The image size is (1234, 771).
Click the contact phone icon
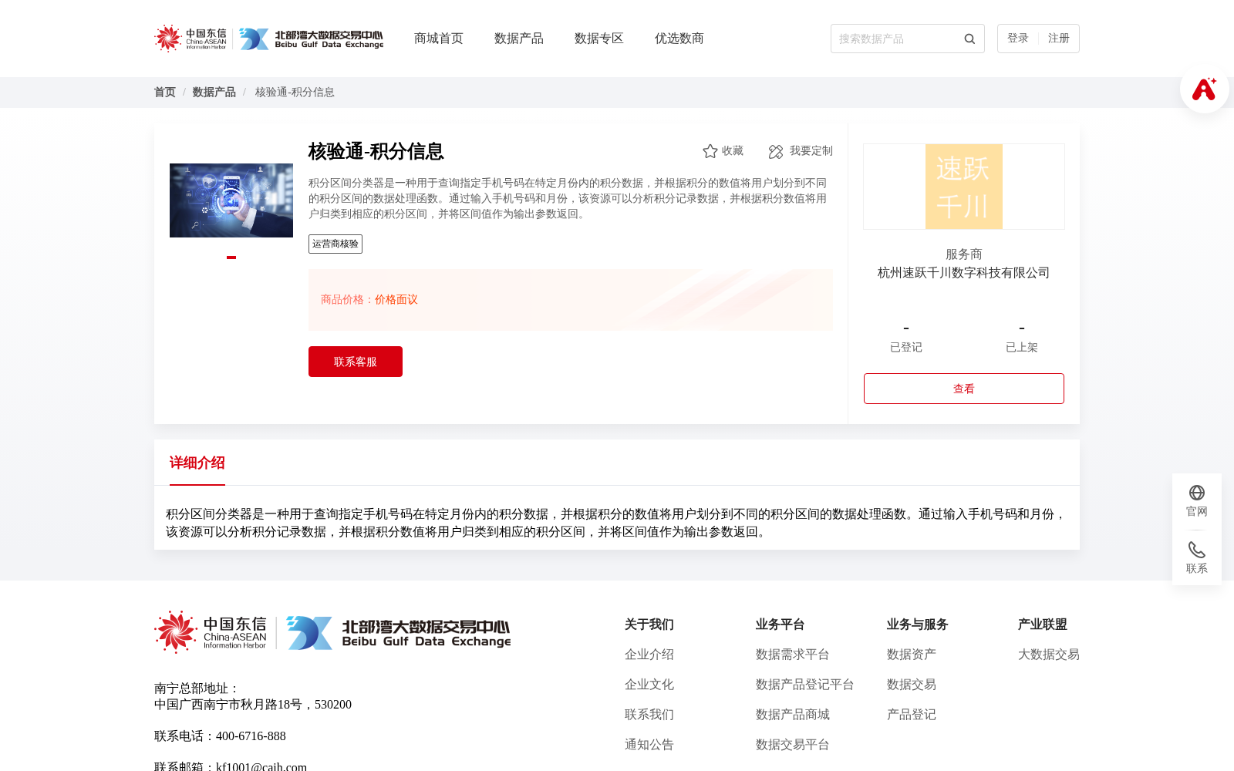click(x=1197, y=550)
